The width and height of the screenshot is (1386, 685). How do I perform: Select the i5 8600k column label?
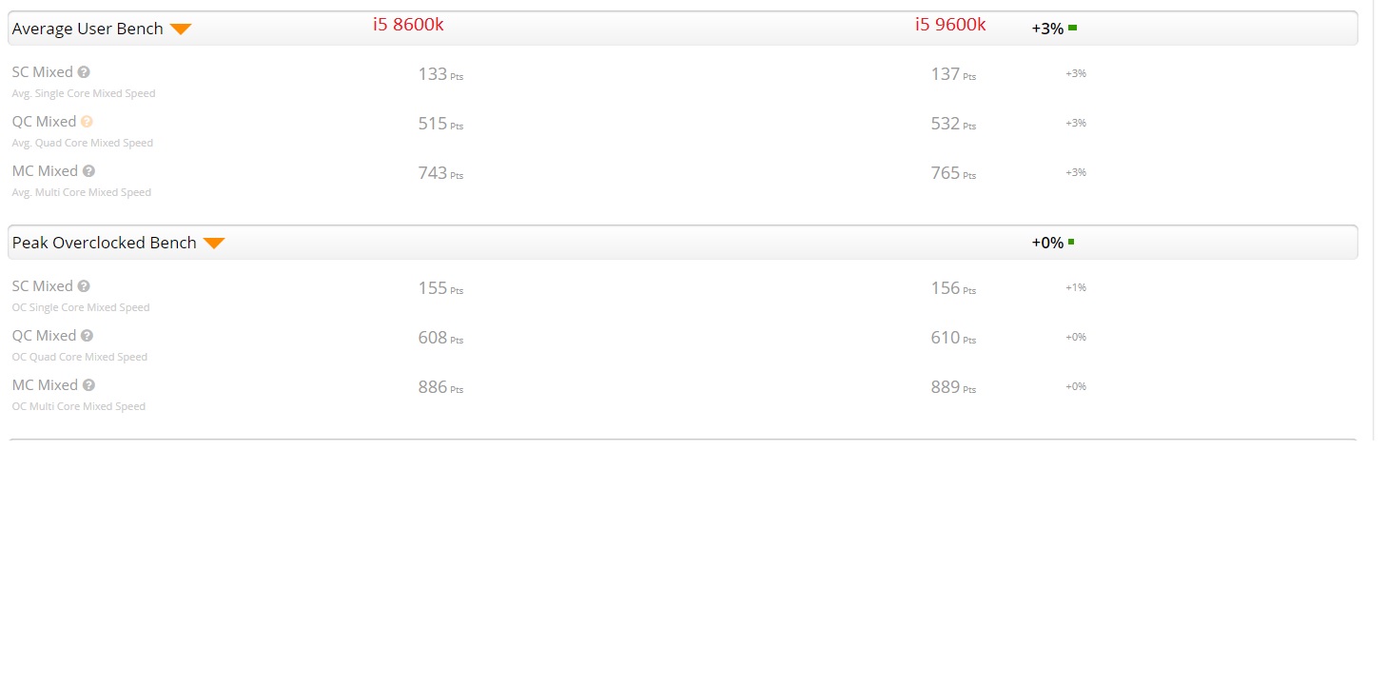tap(408, 25)
